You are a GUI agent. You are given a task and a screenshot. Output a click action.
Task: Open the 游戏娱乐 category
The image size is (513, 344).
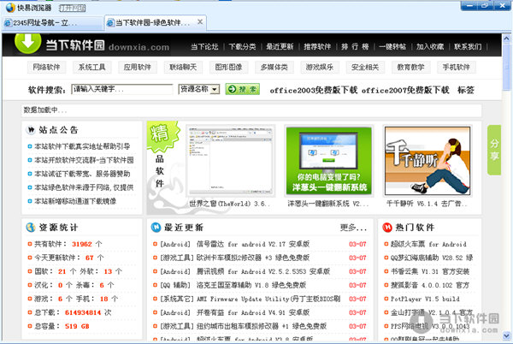tap(320, 67)
